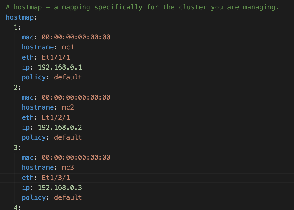Select the host entry key 2
Screen dimensions: 294x210
click(16, 88)
